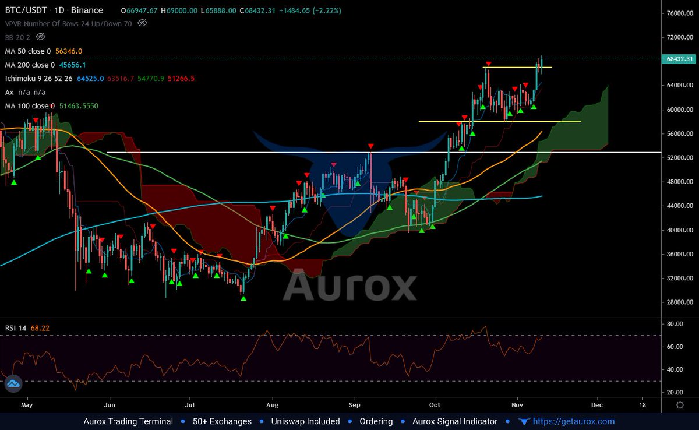699x430 pixels.
Task: Click the Oct label on time axis
Action: point(435,404)
